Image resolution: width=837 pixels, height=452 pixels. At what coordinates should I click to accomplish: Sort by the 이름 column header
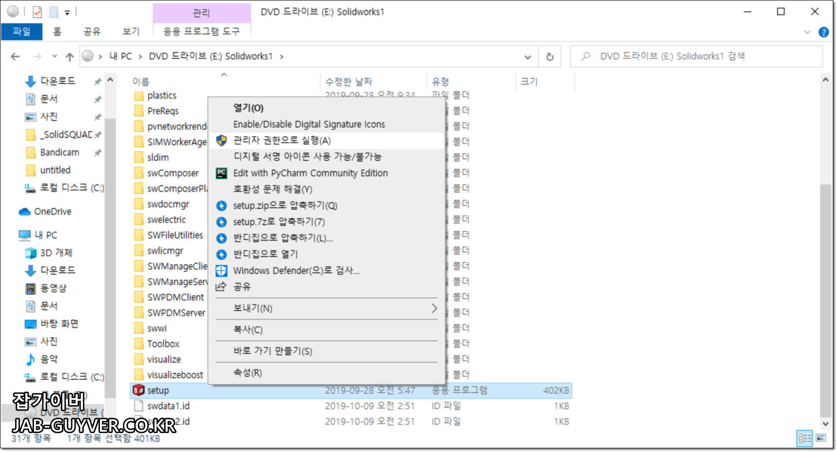pos(141,82)
